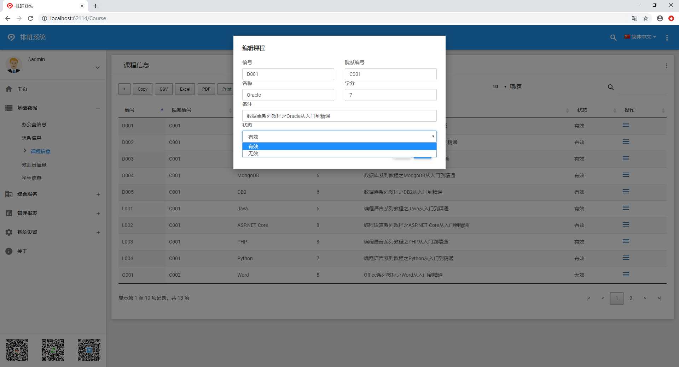Open 课程信息 in the sidebar
The height and width of the screenshot is (367, 679).
[x=41, y=151]
